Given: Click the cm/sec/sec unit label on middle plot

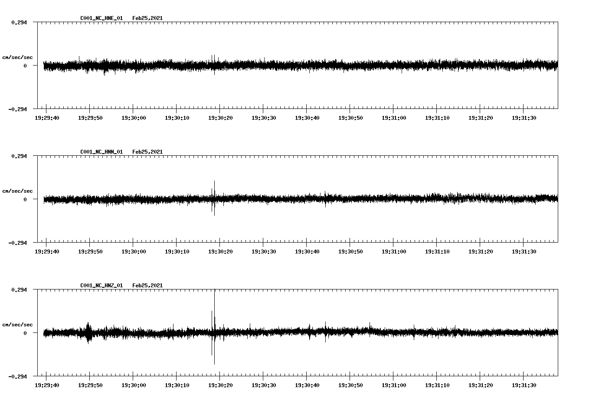Looking at the screenshot, I should tap(18, 191).
